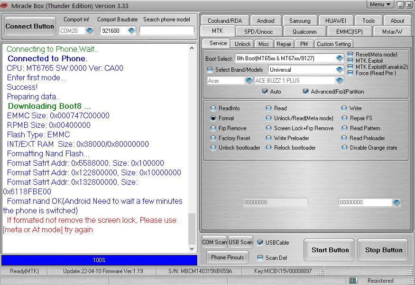The image size is (415, 285).
Task: Open the HUAWEI tab
Action: click(336, 20)
